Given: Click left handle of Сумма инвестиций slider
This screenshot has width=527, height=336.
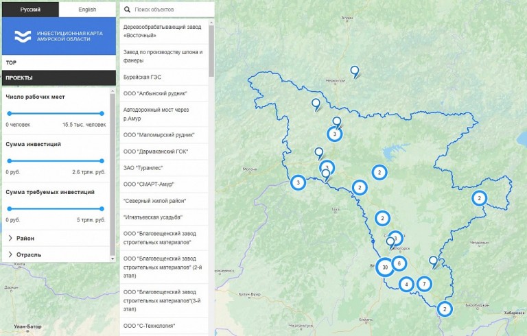Looking at the screenshot, I should (8, 160).
